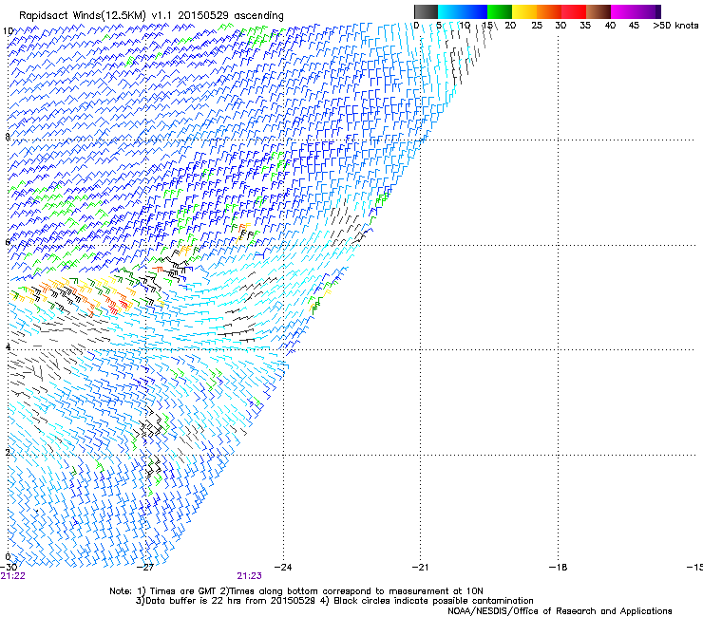The image size is (703, 617).
Task: Click the yellow 20-25 knots color swatch
Action: (524, 11)
